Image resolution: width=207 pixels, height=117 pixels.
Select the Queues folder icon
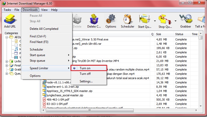(12, 74)
